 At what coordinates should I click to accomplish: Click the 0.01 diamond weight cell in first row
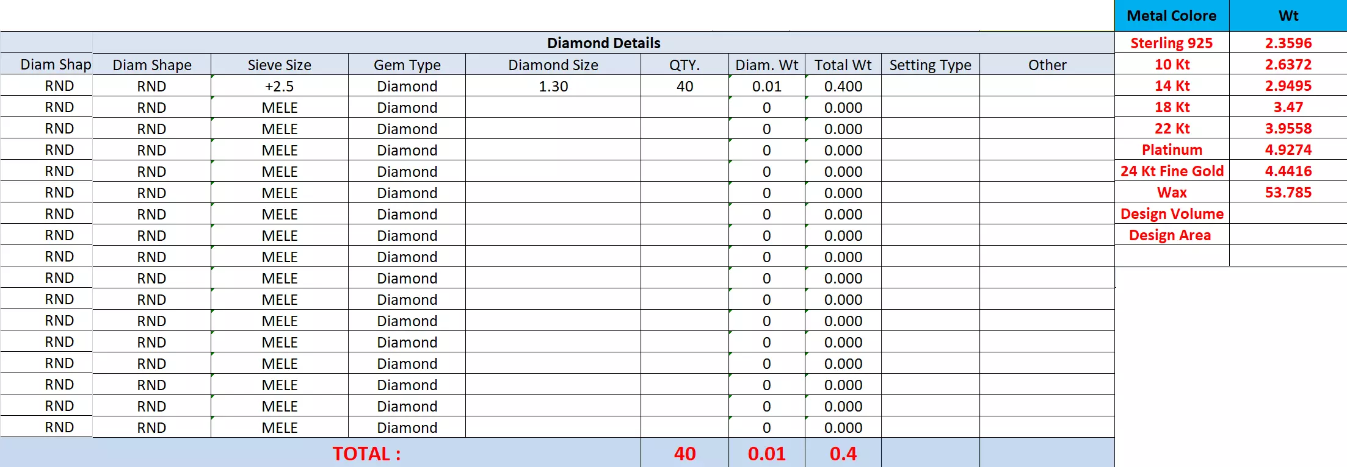click(767, 86)
